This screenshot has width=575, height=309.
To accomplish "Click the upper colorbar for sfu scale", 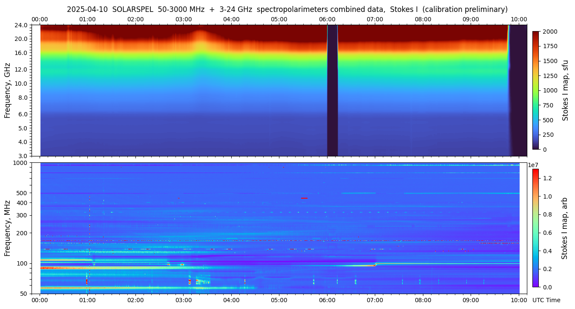I will tap(536, 90).
